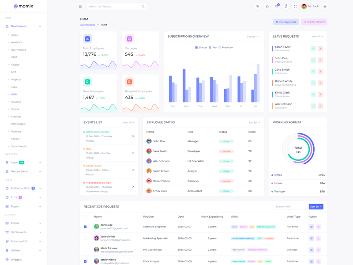Approve Sarah Taylor's leave request
The height and width of the screenshot is (265, 353).
[x=313, y=49]
